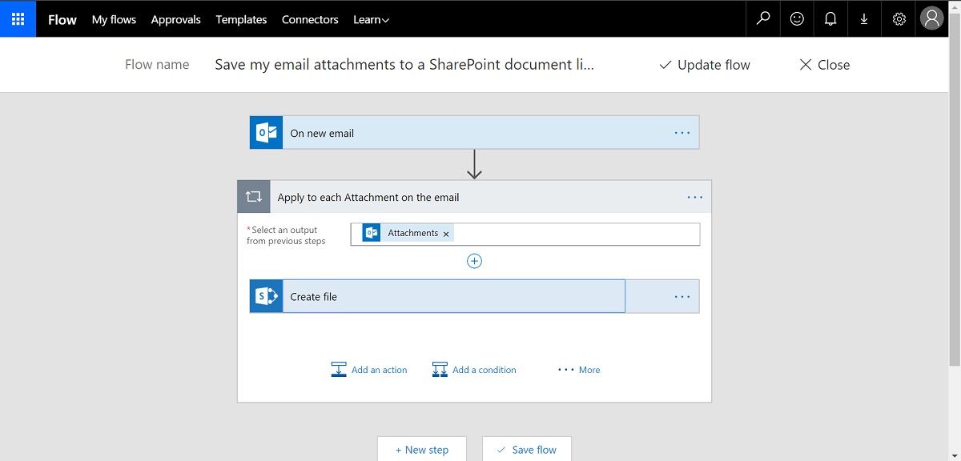Insert a step with the plus circle
Screen dimensions: 961x461
pos(474,261)
